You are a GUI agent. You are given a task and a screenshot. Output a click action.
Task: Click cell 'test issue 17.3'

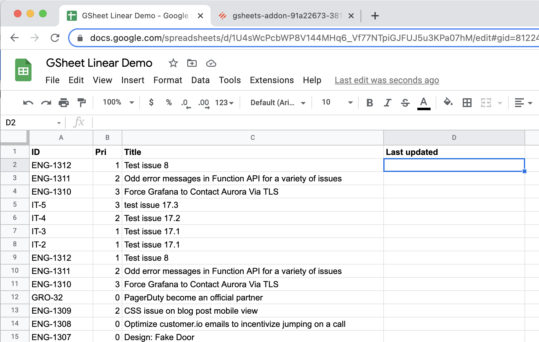tap(253, 205)
